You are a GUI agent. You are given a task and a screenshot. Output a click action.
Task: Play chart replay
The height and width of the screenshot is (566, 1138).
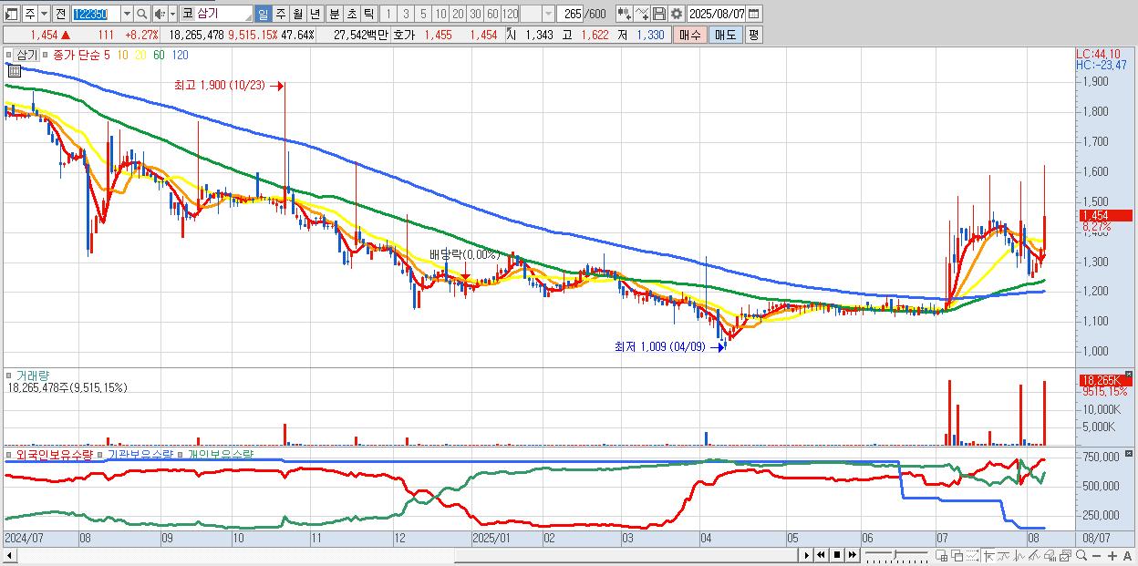click(807, 555)
